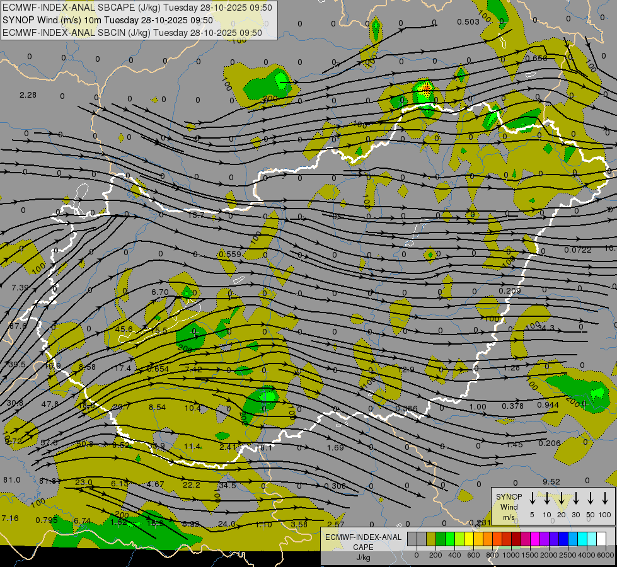Image resolution: width=617 pixels, height=567 pixels.
Task: Click the '10.4' value on the map
Action: 193,408
